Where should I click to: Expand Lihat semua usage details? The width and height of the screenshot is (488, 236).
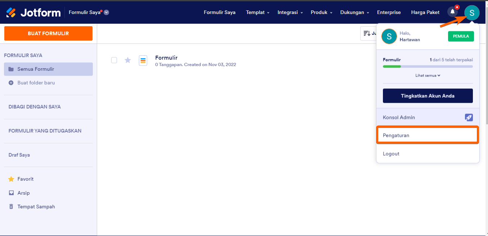428,75
